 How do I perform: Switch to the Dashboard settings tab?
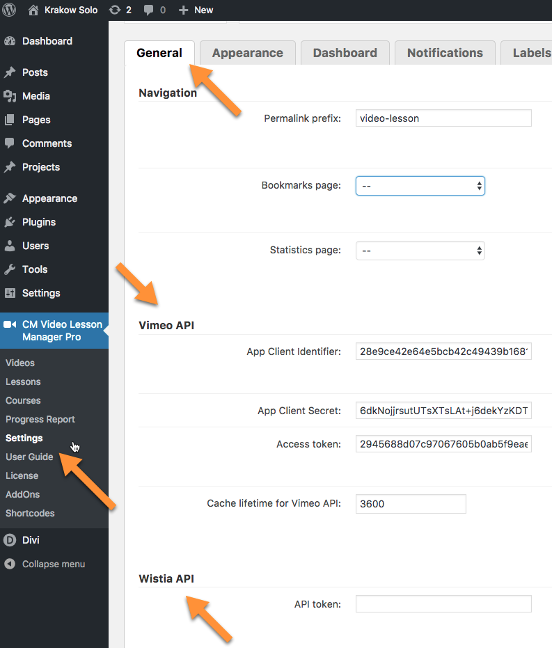pyautogui.click(x=345, y=53)
